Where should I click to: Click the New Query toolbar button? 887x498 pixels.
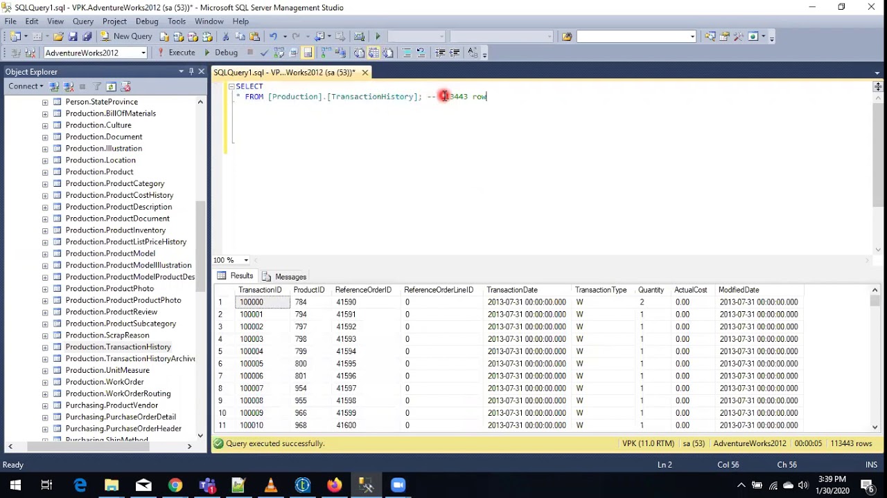[126, 36]
